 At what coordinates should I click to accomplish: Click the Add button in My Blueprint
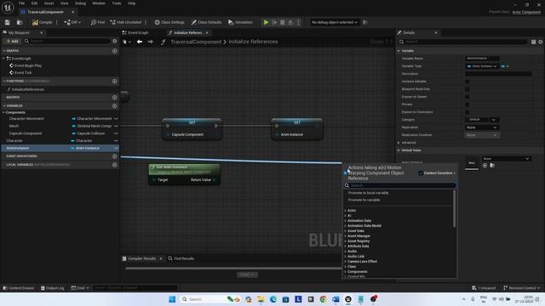click(12, 41)
